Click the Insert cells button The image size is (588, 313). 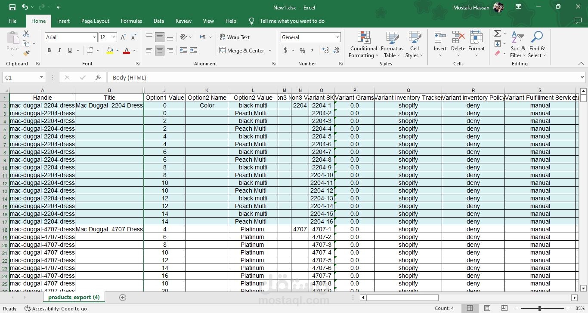440,44
